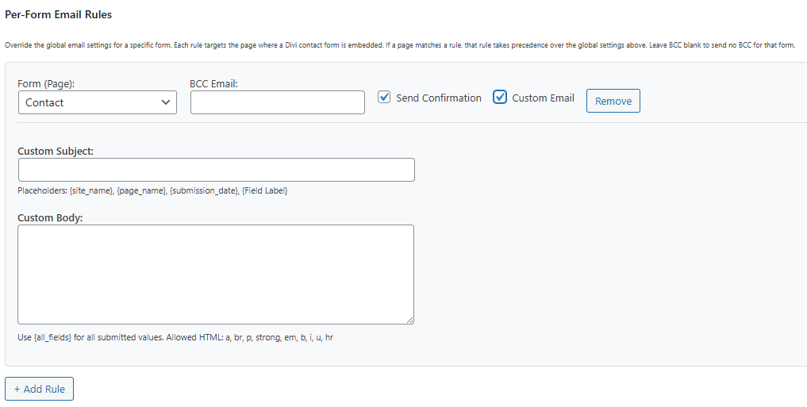Click the chevron arrow in Contact select

pyautogui.click(x=166, y=102)
